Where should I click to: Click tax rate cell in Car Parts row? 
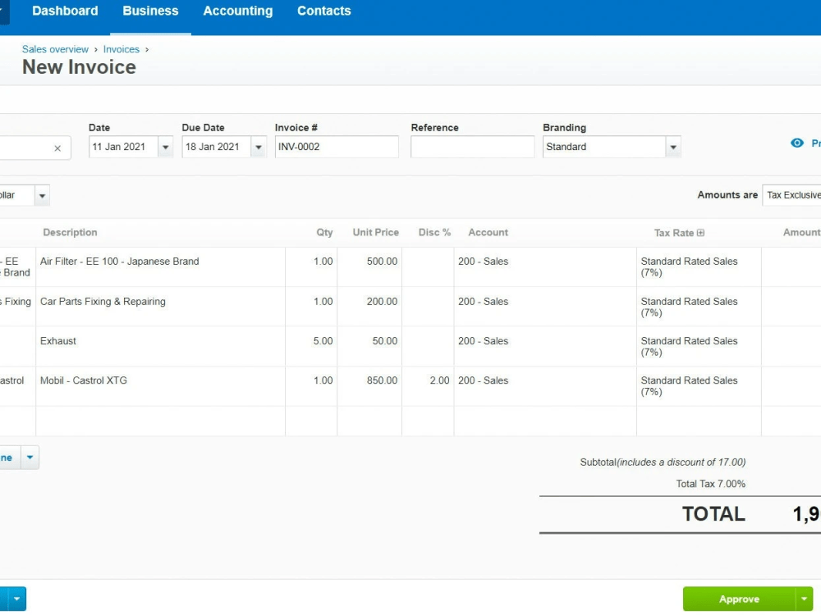point(699,307)
